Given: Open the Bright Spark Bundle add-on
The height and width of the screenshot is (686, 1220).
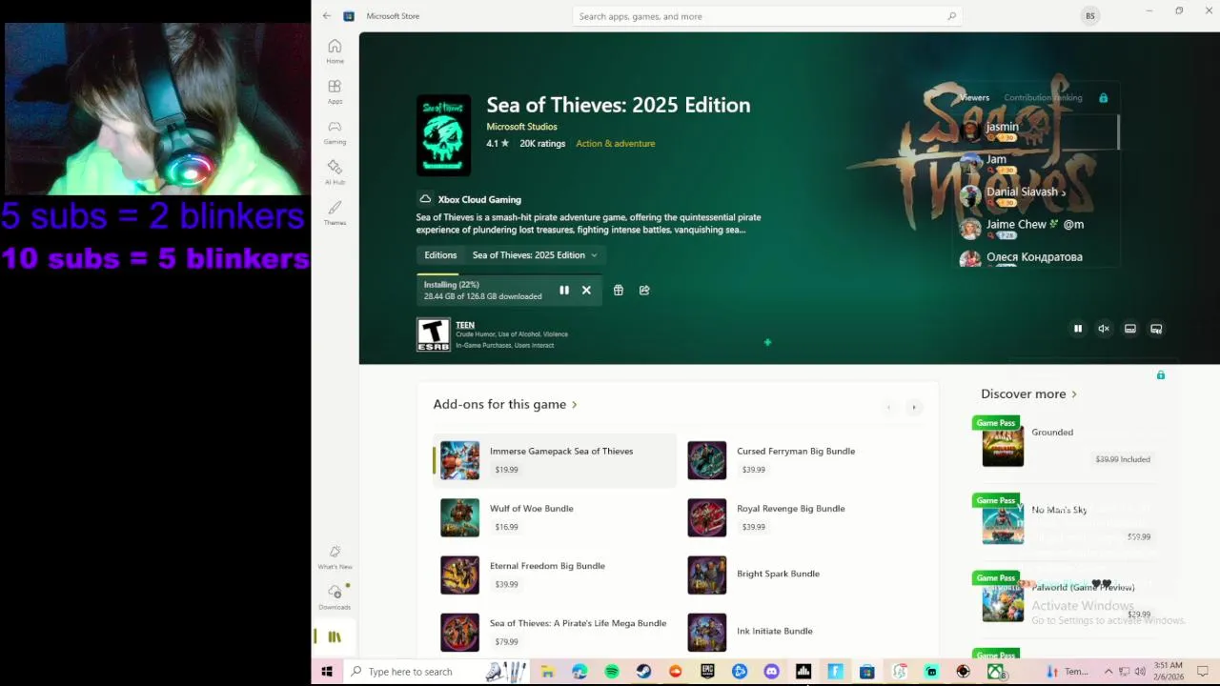Looking at the screenshot, I should (x=802, y=575).
